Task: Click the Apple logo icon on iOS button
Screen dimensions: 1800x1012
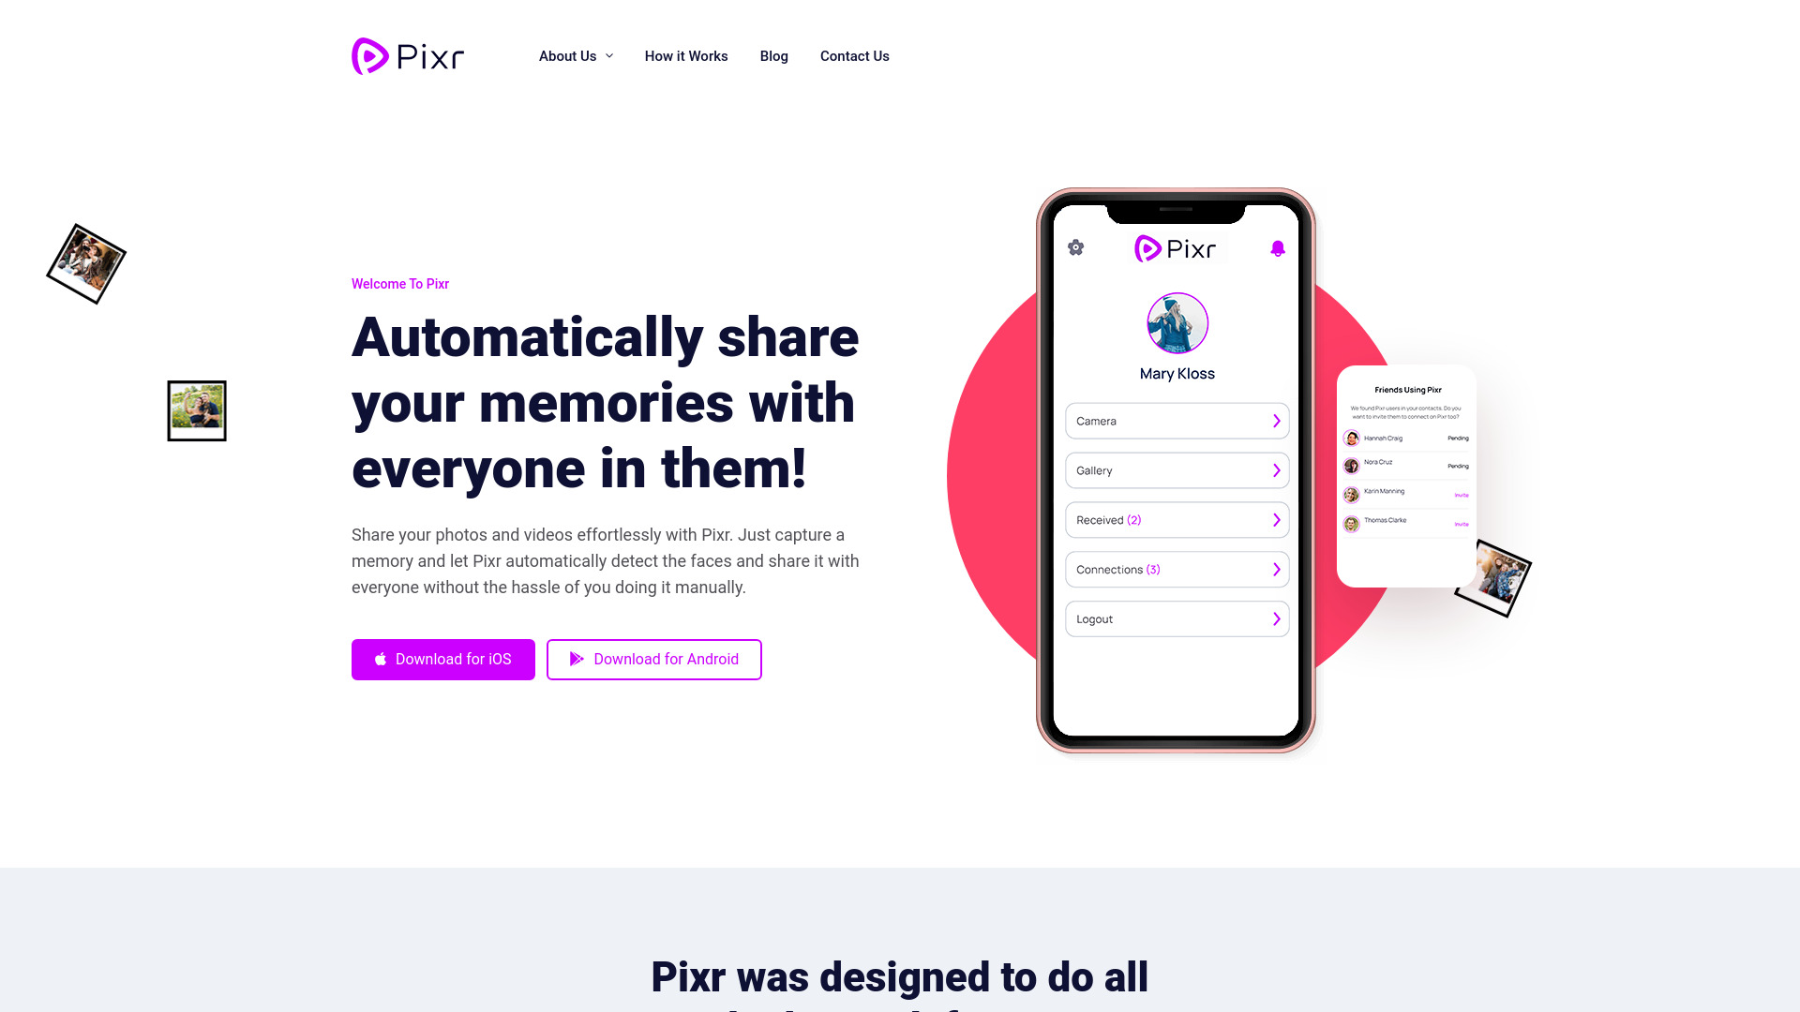Action: click(381, 659)
